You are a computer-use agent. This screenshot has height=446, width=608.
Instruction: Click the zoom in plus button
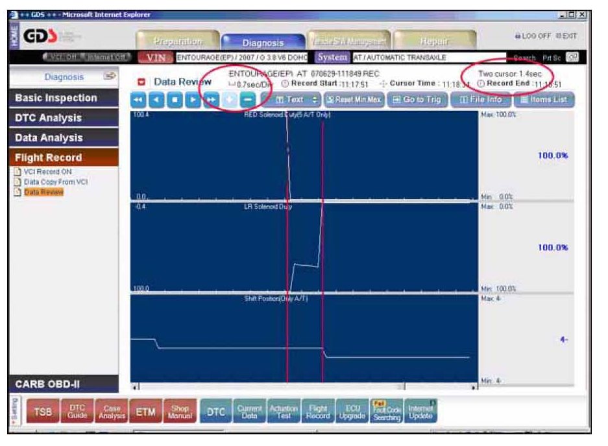(x=229, y=100)
